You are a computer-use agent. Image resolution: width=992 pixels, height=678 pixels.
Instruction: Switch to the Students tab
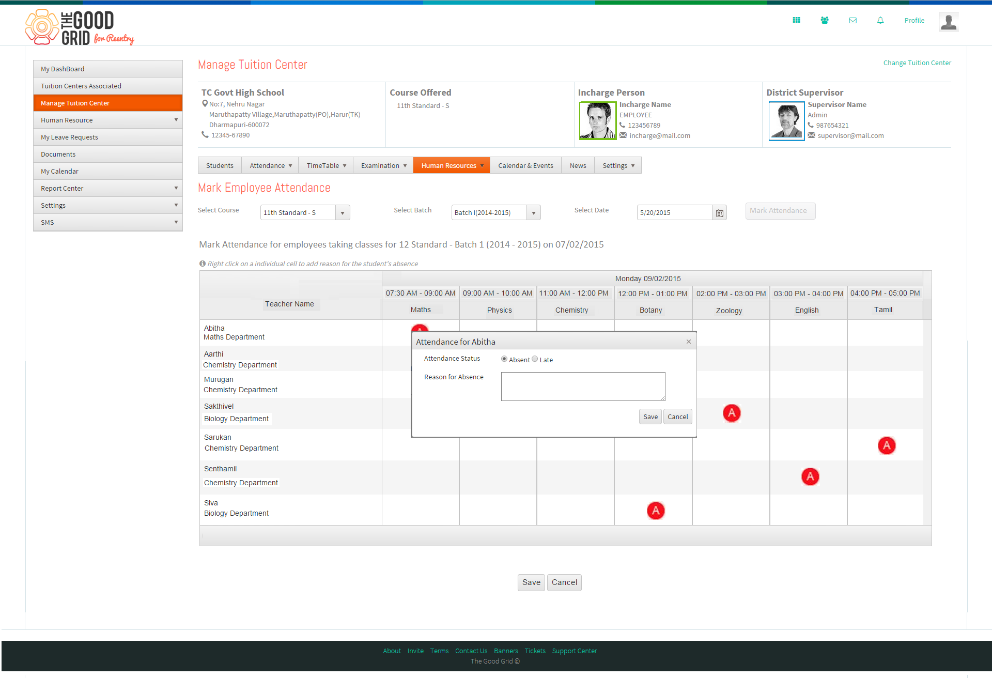pos(220,165)
